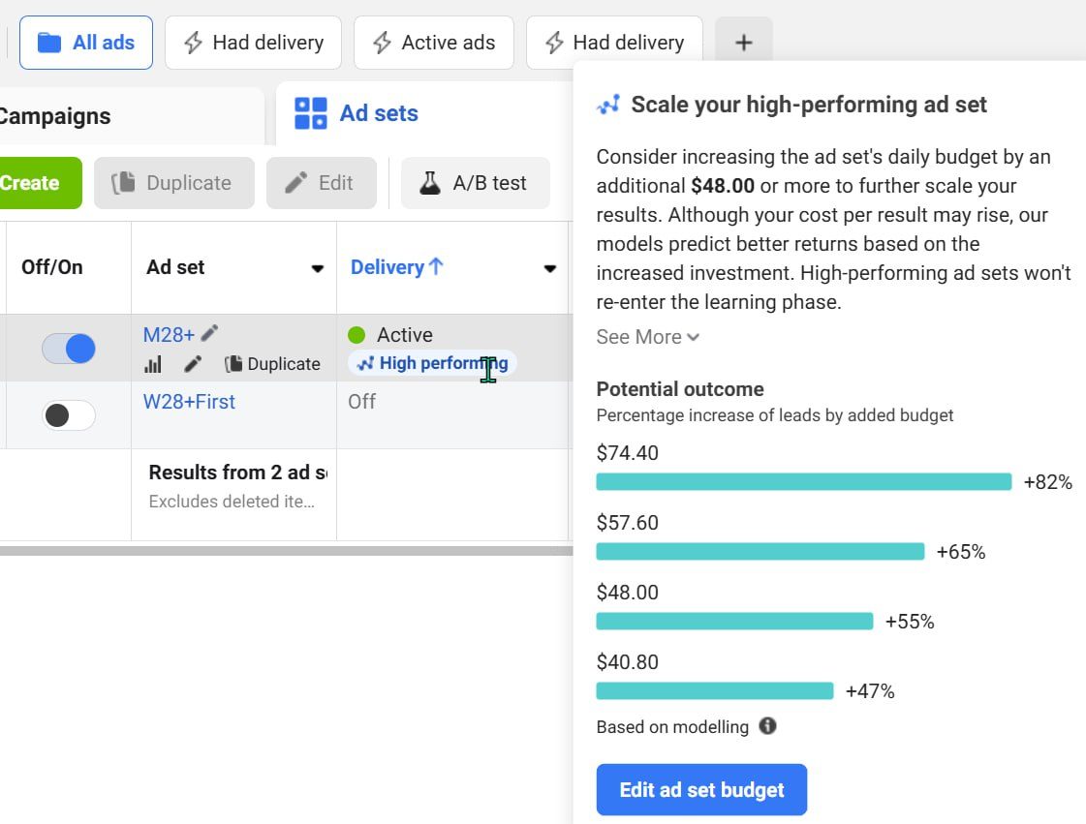Open charts icon under M28+ ad set
The width and height of the screenshot is (1086, 824).
[153, 364]
